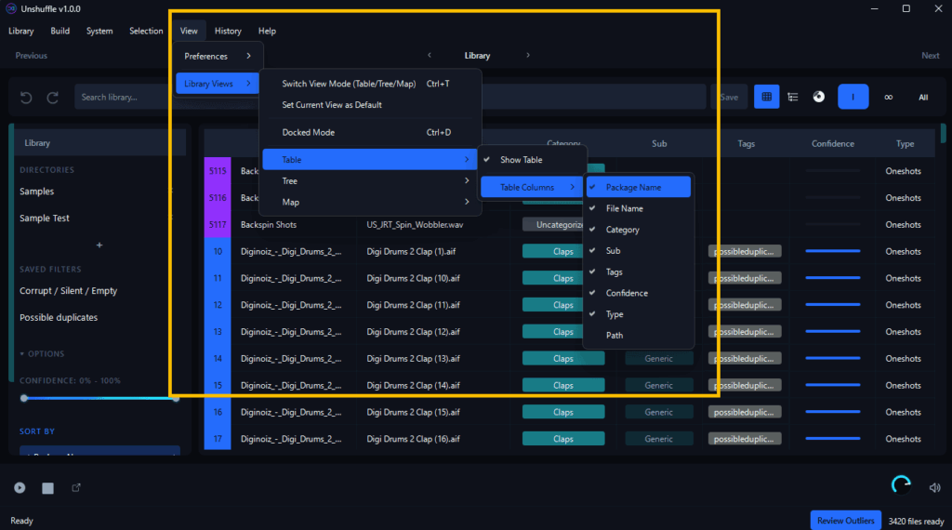Open file externally with the pop-out icon
Image resolution: width=952 pixels, height=530 pixels.
pos(76,487)
